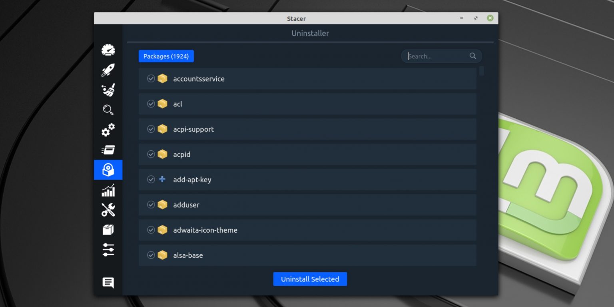The height and width of the screenshot is (307, 614).
Task: Click the acl package box icon
Action: (x=162, y=104)
